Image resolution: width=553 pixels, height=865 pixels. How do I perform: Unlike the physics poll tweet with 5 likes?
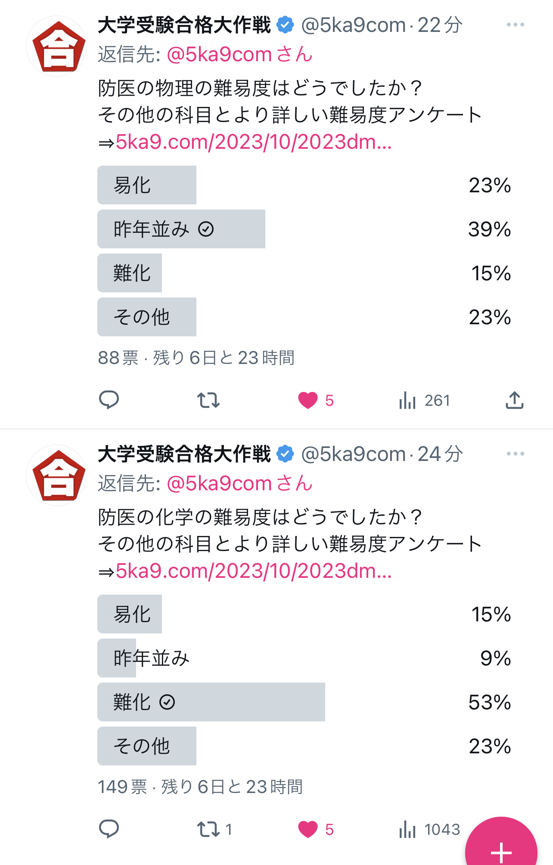click(308, 400)
